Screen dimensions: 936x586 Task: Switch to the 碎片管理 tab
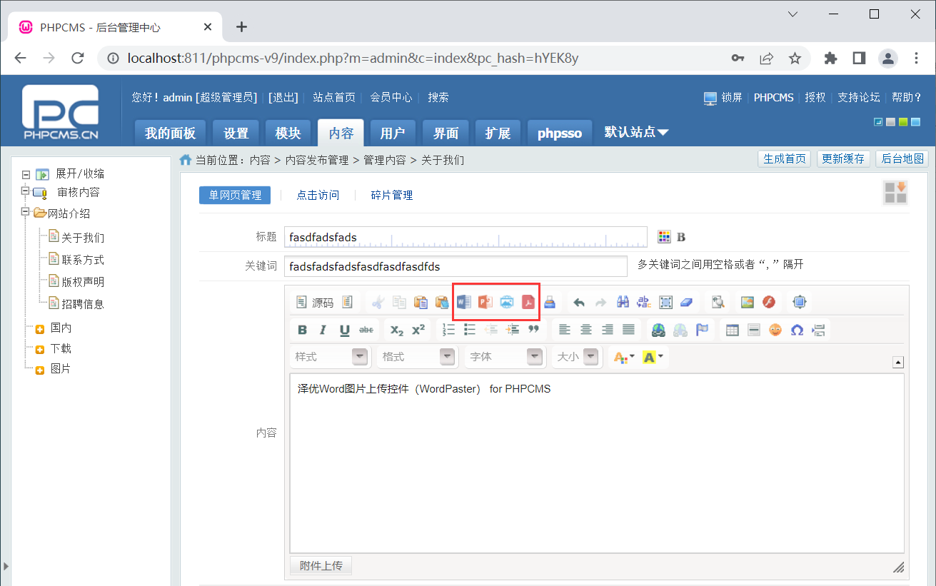(x=391, y=194)
